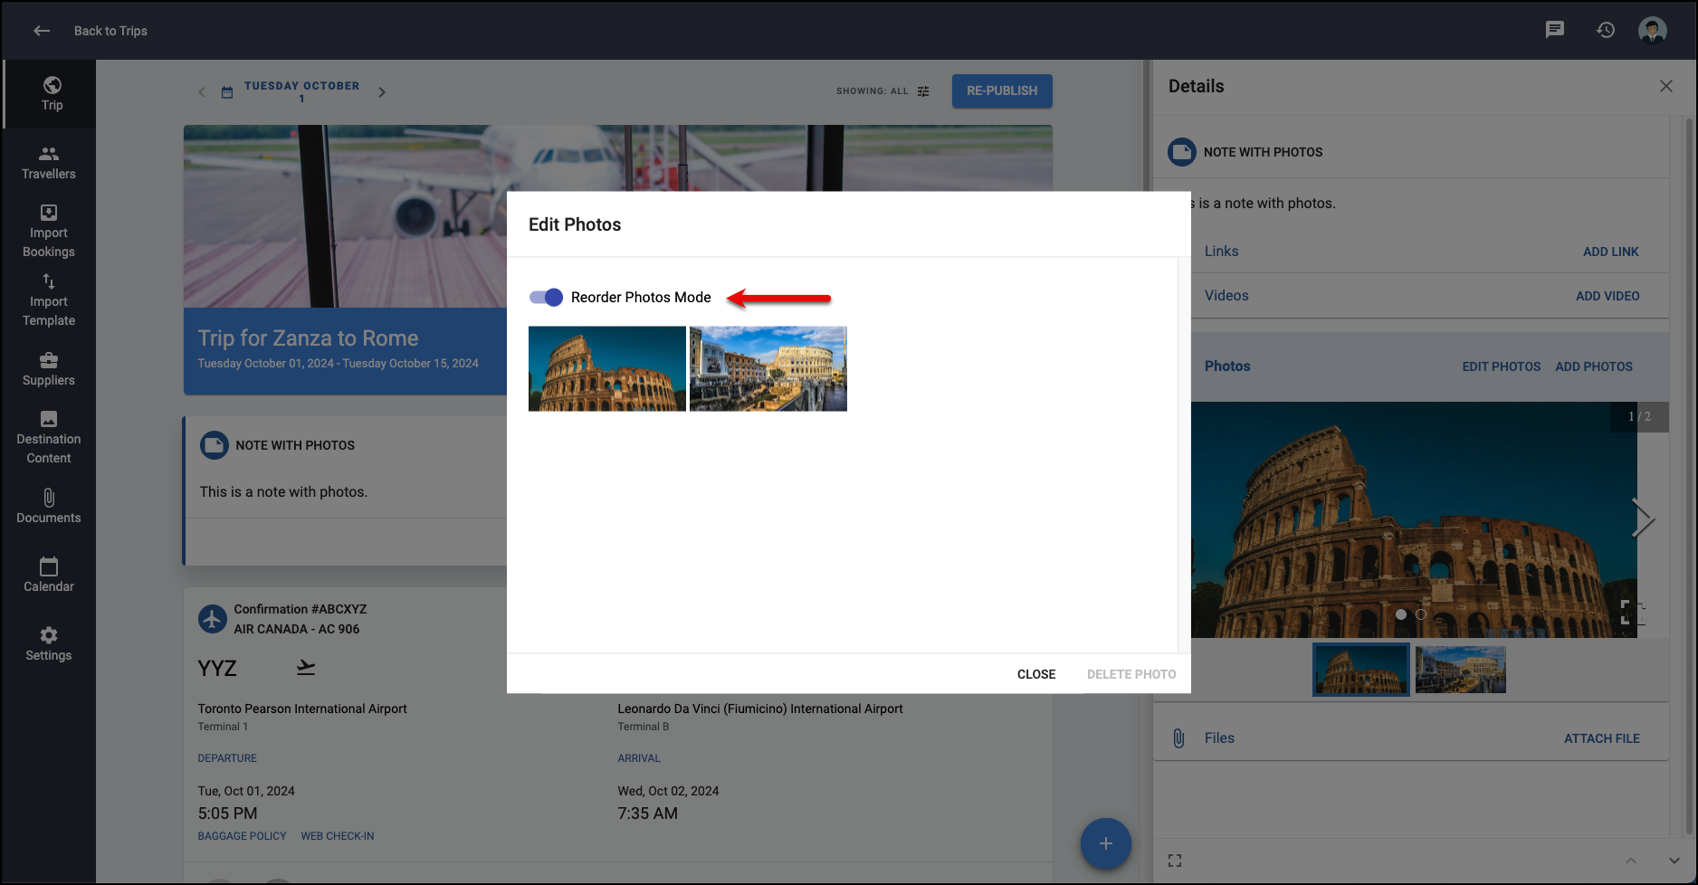Close the Details panel
The width and height of the screenshot is (1698, 885).
coord(1666,86)
